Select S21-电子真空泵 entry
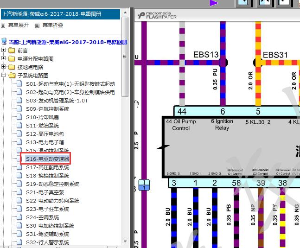This screenshot has height=248, width=300. (x=45, y=192)
